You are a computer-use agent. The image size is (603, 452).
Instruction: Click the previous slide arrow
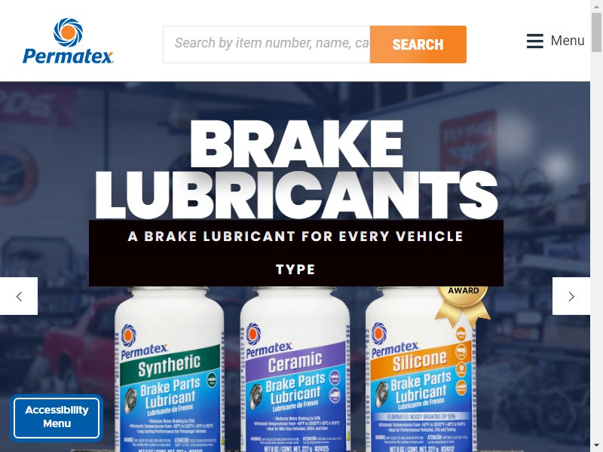[x=19, y=296]
